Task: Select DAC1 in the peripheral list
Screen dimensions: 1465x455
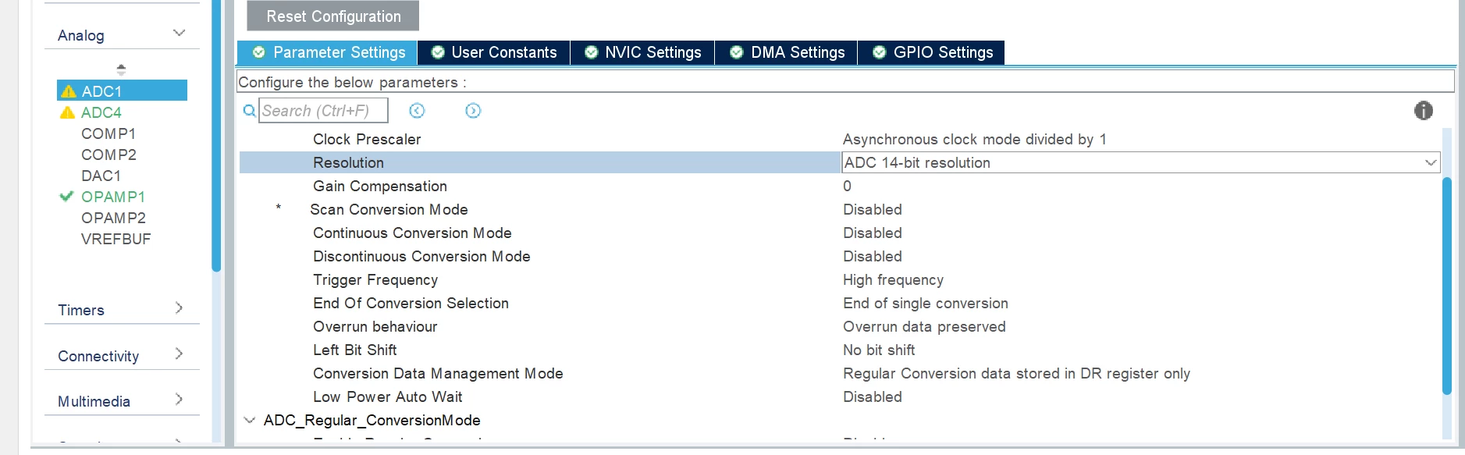Action: [x=101, y=176]
